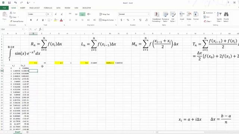
Task: Open the FILE tab
Action: (x=4, y=8)
